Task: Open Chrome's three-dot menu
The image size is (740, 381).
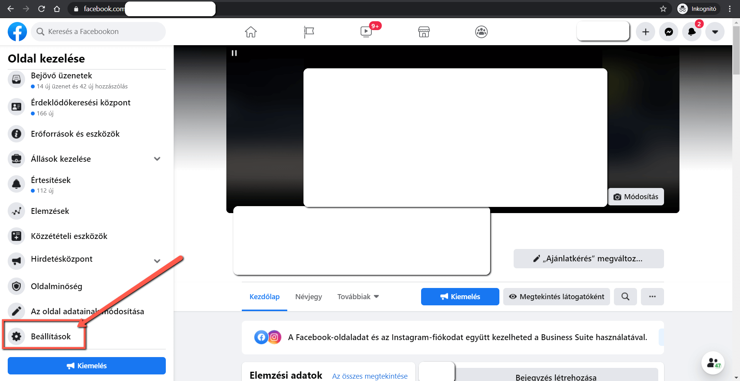Action: [730, 8]
